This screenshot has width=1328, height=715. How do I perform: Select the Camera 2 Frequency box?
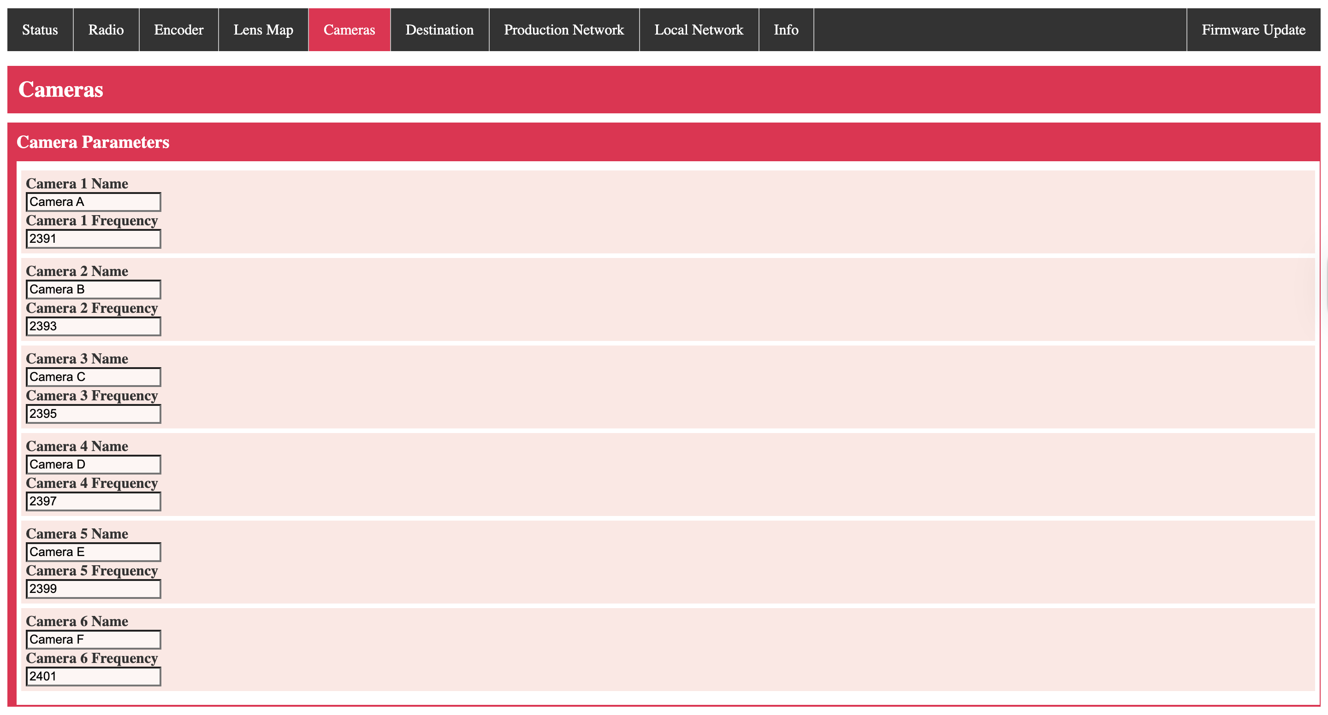click(x=93, y=327)
